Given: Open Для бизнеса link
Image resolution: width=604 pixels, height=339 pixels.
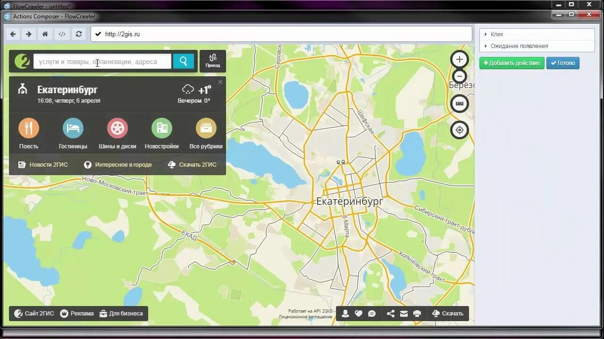Looking at the screenshot, I should point(121,314).
